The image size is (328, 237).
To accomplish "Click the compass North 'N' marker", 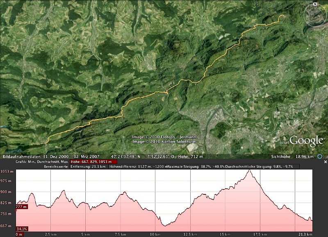I will tap(316, 3).
